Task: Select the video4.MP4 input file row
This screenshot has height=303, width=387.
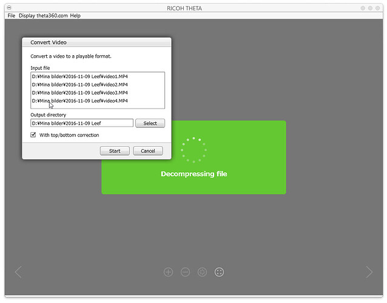Action: coord(98,101)
